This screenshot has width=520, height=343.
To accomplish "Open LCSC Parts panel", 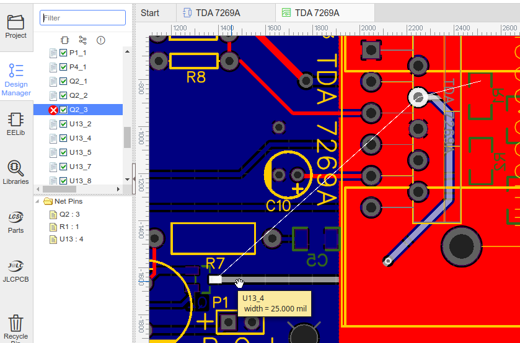I will pyautogui.click(x=16, y=221).
